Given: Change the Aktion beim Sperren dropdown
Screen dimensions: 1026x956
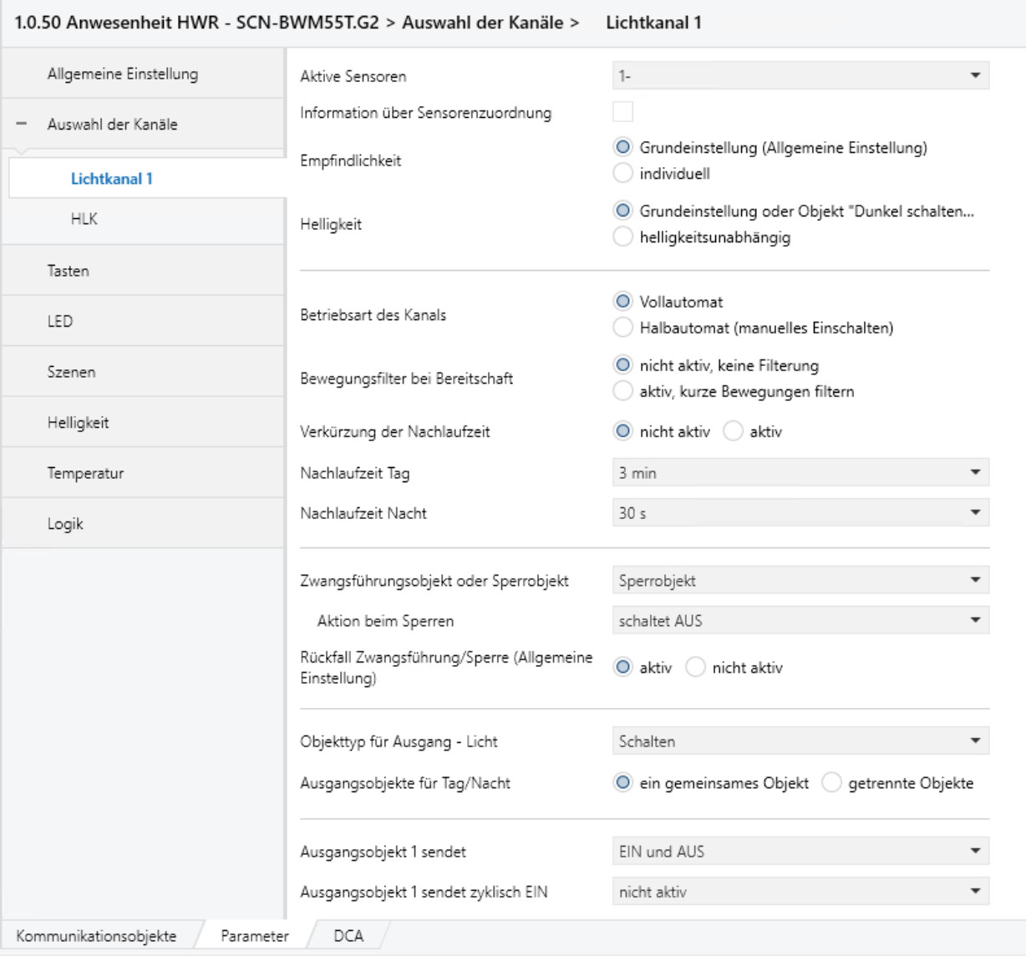Looking at the screenshot, I should click(x=800, y=621).
